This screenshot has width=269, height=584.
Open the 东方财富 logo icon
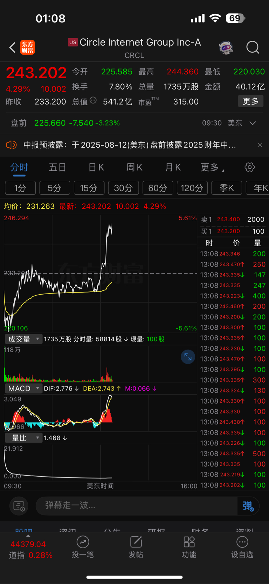point(28,47)
